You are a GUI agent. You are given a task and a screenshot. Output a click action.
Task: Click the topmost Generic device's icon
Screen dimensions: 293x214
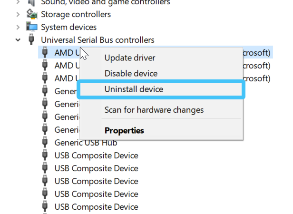(45, 91)
